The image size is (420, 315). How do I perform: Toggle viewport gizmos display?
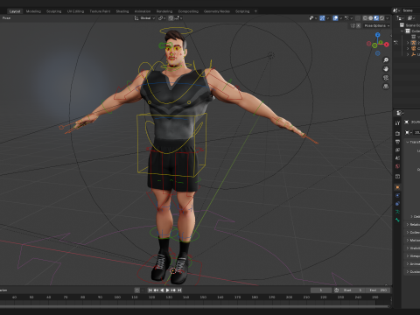[322, 18]
